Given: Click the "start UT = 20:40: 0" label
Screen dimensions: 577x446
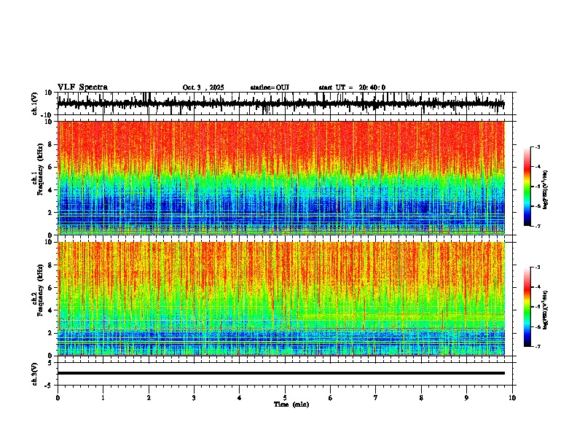Looking at the screenshot, I should (352, 87).
